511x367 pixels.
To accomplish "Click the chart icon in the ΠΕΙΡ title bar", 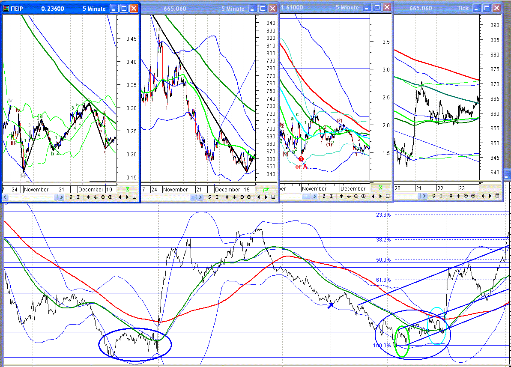I will [6, 9].
